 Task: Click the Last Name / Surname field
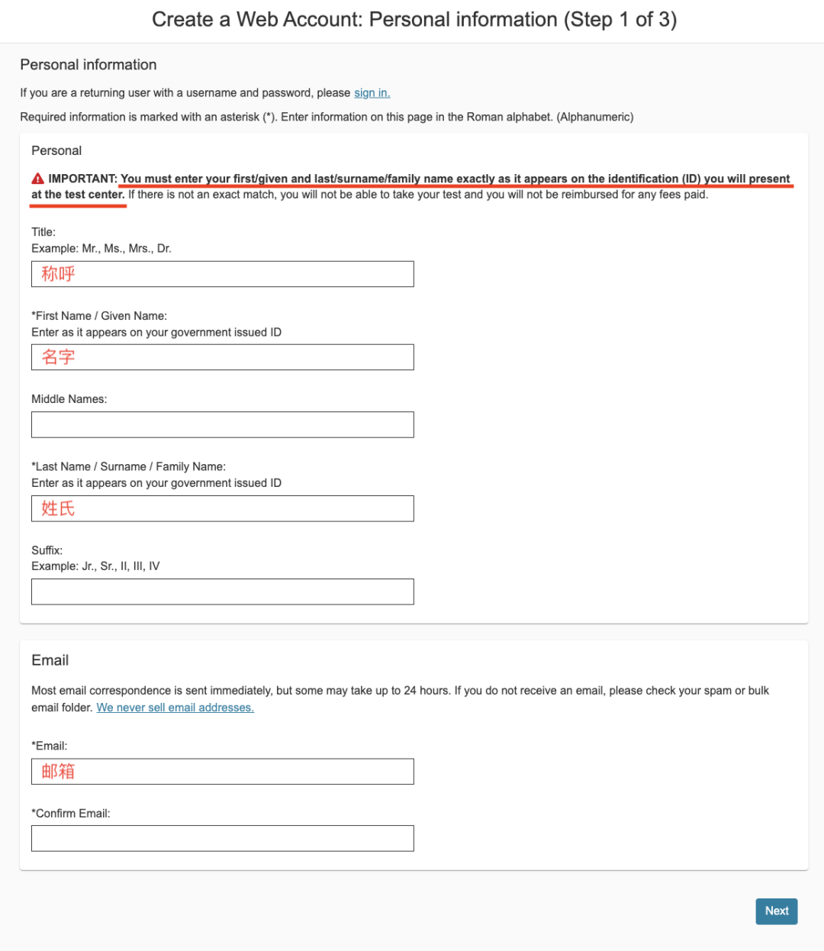tap(223, 508)
